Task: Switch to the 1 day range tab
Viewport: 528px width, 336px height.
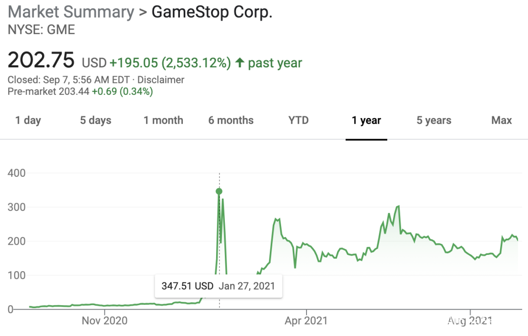Action: (28, 121)
